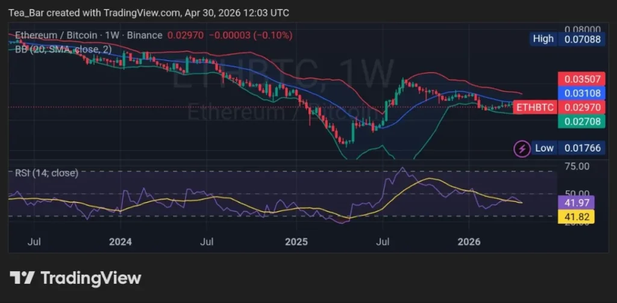Click the Tea_Bar created with TradingView.com header
The height and width of the screenshot is (303, 617).
pyautogui.click(x=145, y=12)
